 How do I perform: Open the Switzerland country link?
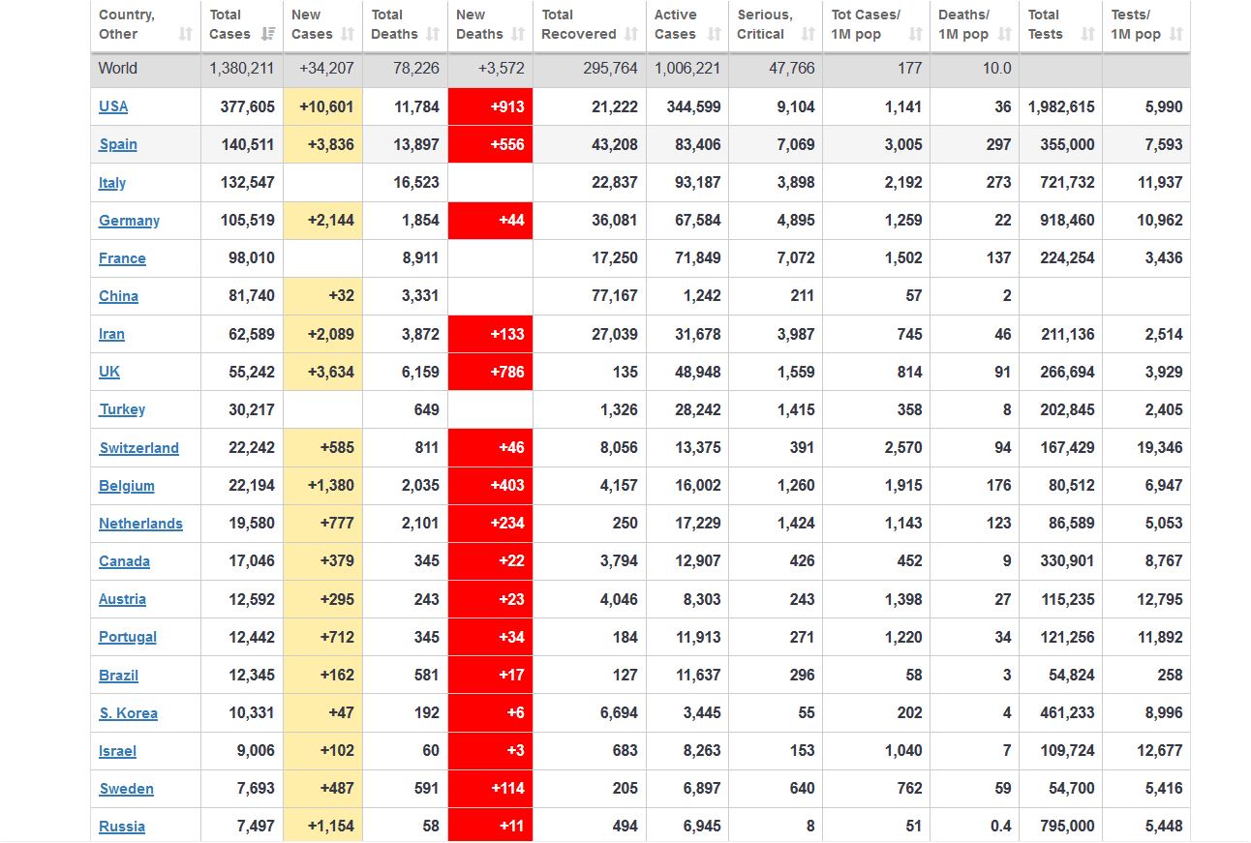(138, 448)
